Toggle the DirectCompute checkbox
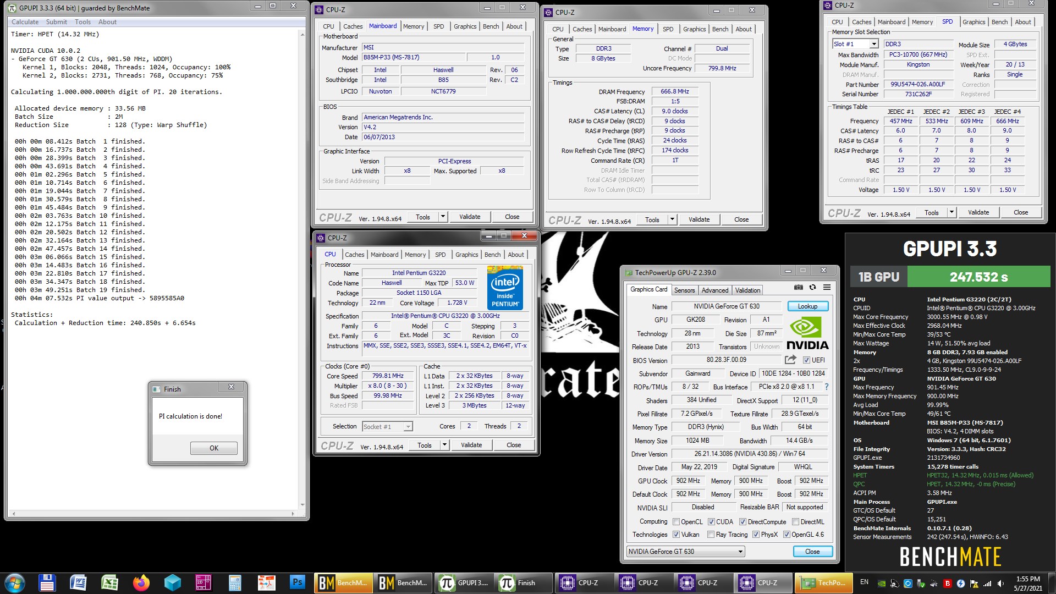The width and height of the screenshot is (1056, 594). click(743, 522)
